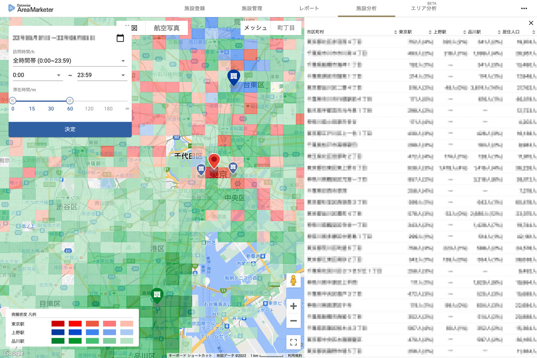Viewport: 537px width, 358px height.
Task: Enter fullscreen mode on the map
Action: coord(293,342)
